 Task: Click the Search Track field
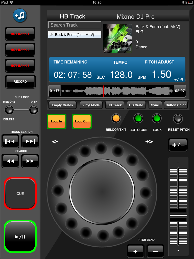click(75, 25)
